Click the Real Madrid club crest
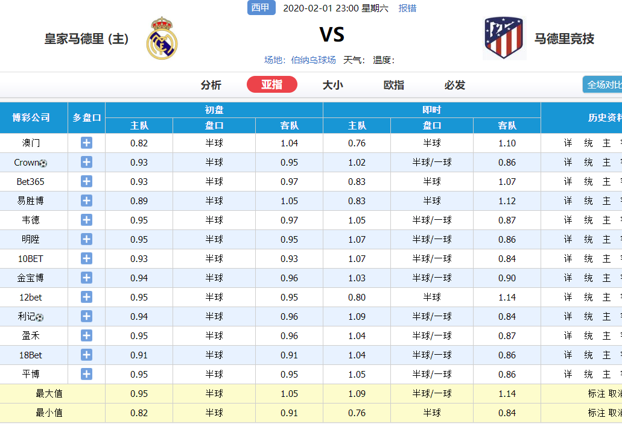The width and height of the screenshot is (622, 424). click(162, 38)
